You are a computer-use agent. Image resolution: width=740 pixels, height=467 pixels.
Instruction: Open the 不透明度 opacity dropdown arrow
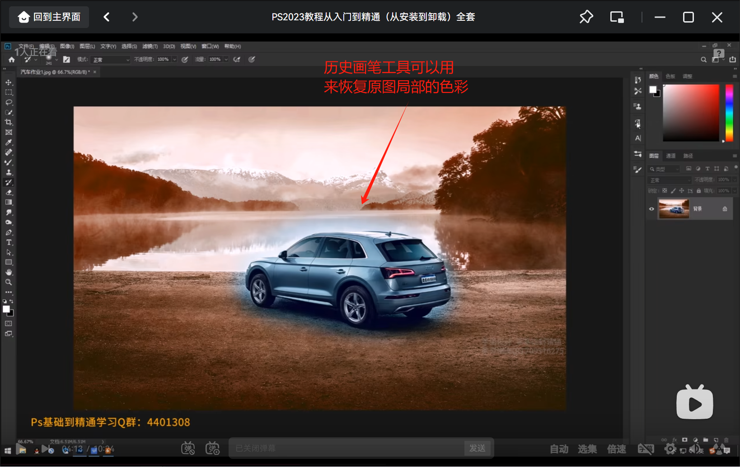174,60
